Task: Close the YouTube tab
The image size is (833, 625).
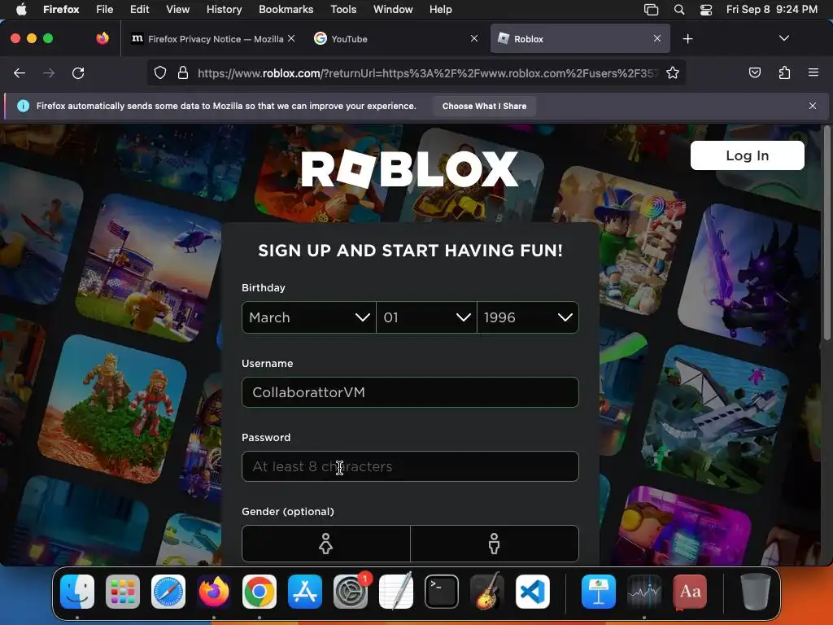Action: click(474, 38)
